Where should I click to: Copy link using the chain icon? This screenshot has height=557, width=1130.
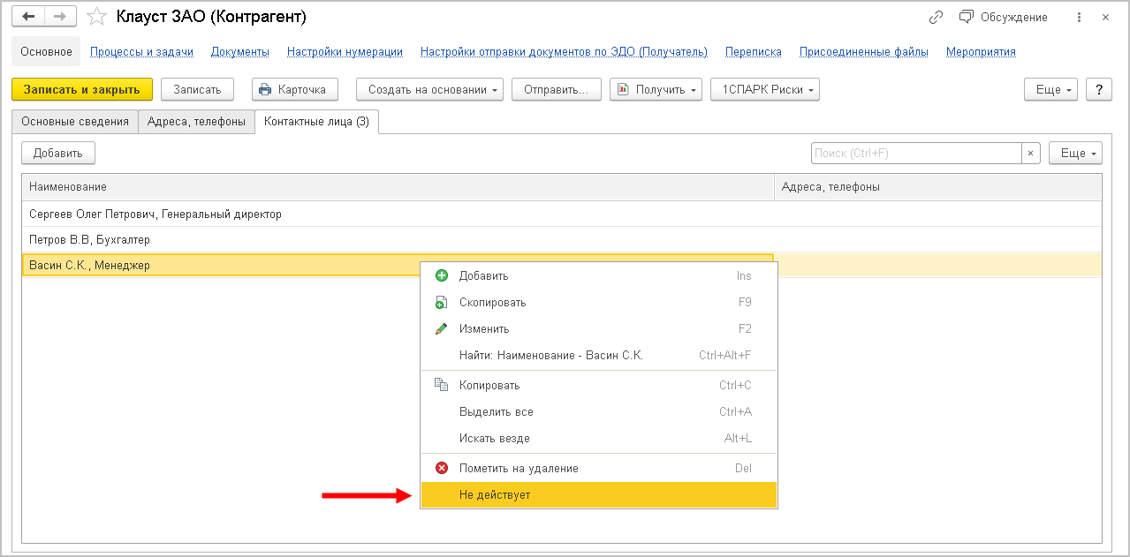click(x=937, y=18)
